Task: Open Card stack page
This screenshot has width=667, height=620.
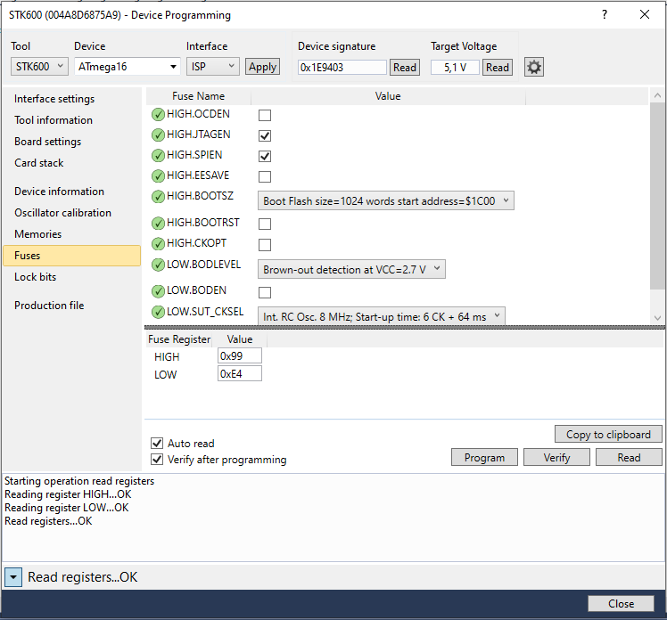Action: 38,163
